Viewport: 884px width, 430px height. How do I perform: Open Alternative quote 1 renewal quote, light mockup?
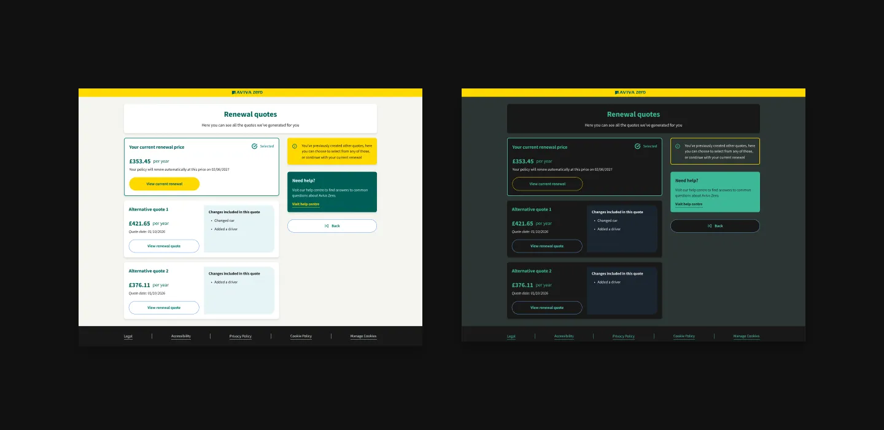(x=164, y=246)
